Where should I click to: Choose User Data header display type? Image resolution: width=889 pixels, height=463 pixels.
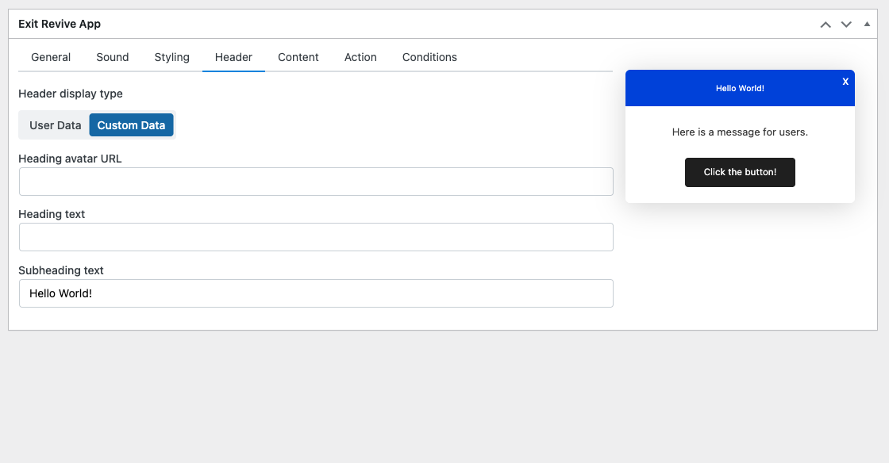click(x=56, y=125)
